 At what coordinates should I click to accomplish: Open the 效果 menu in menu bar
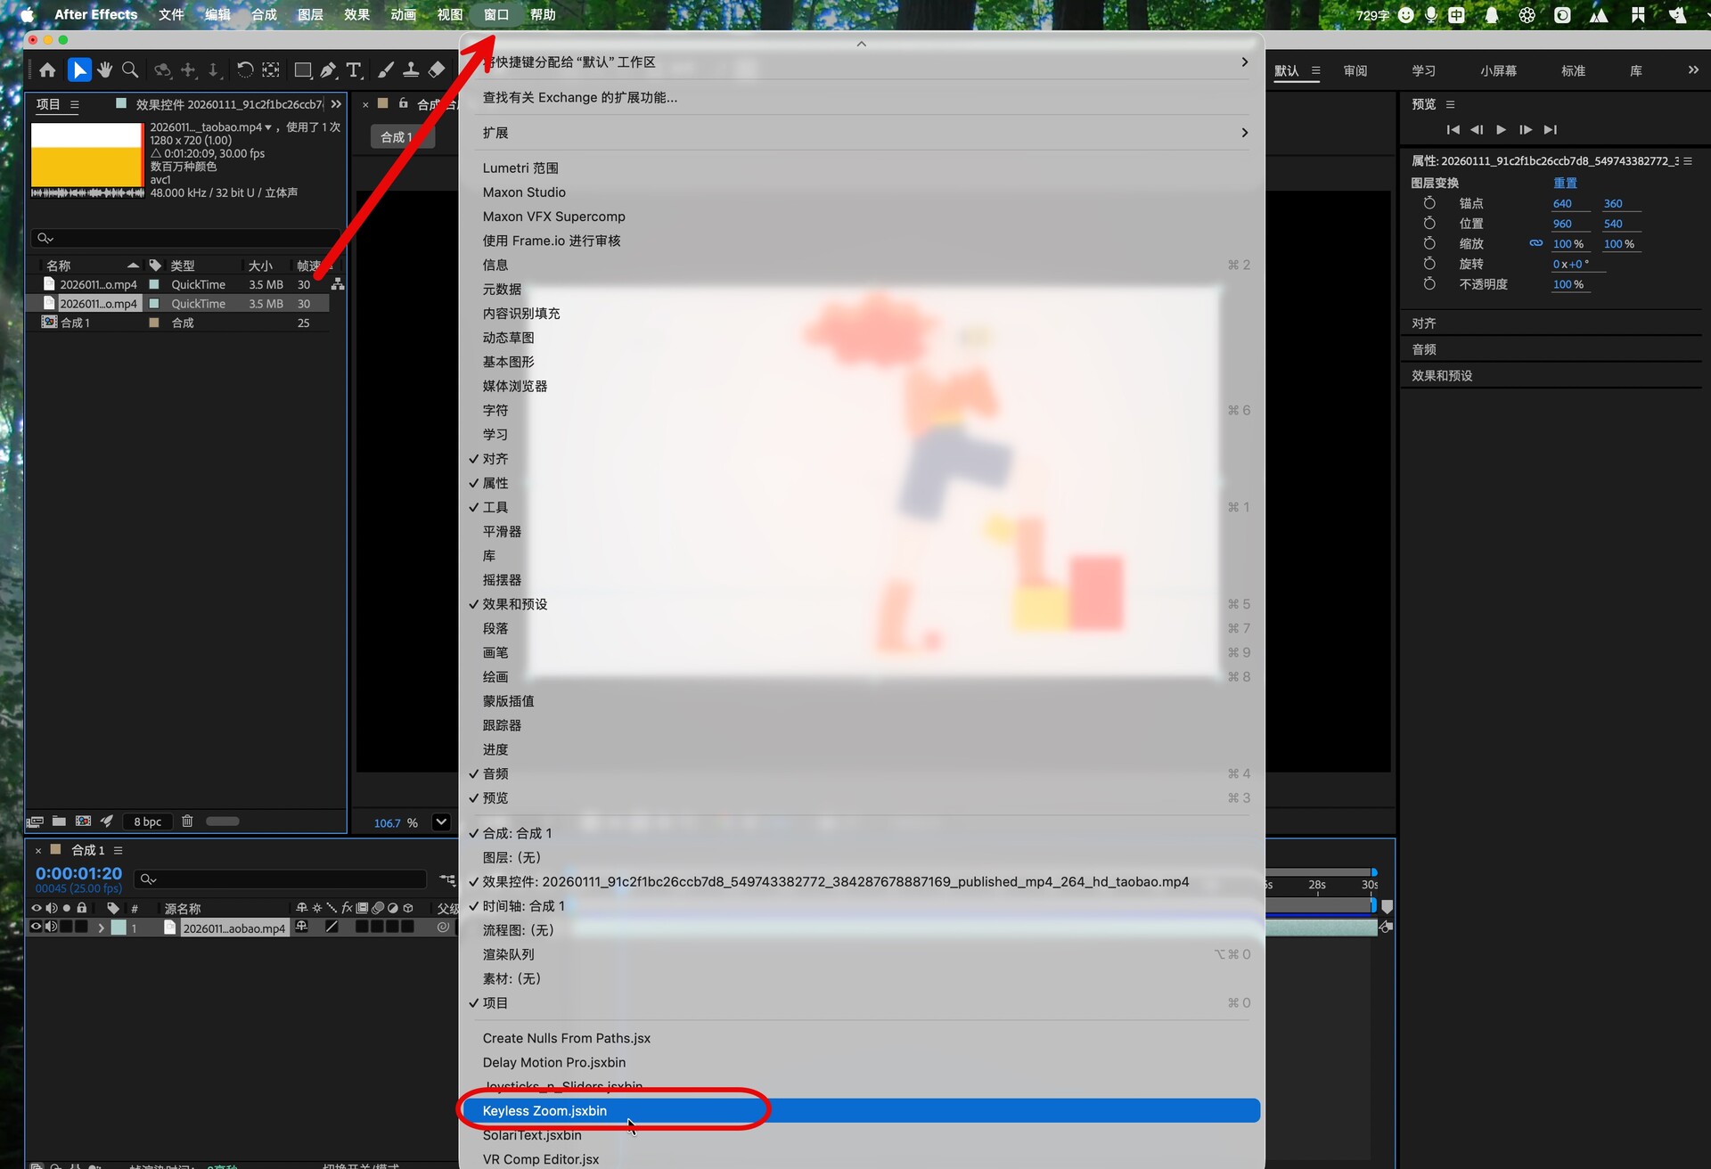coord(356,14)
